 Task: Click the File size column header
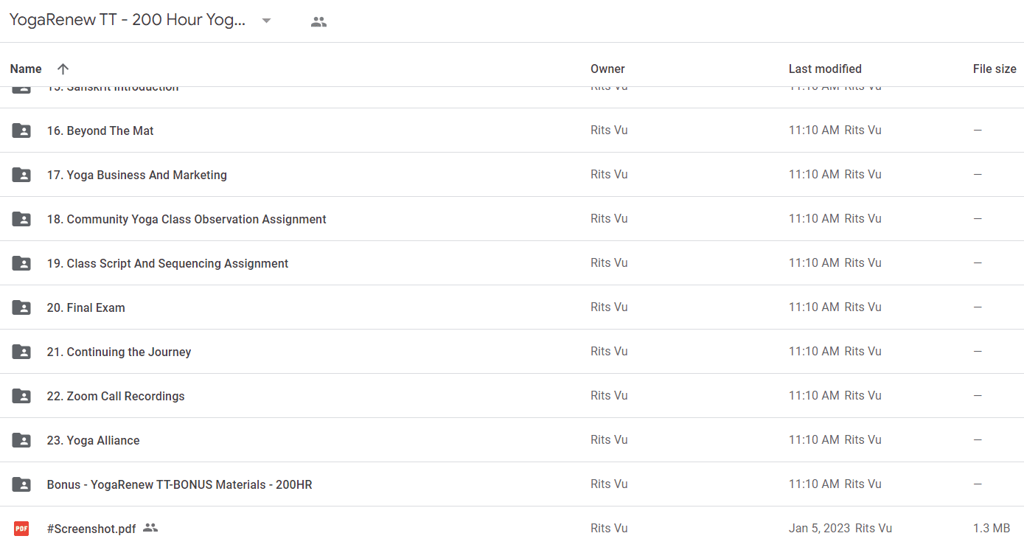995,69
